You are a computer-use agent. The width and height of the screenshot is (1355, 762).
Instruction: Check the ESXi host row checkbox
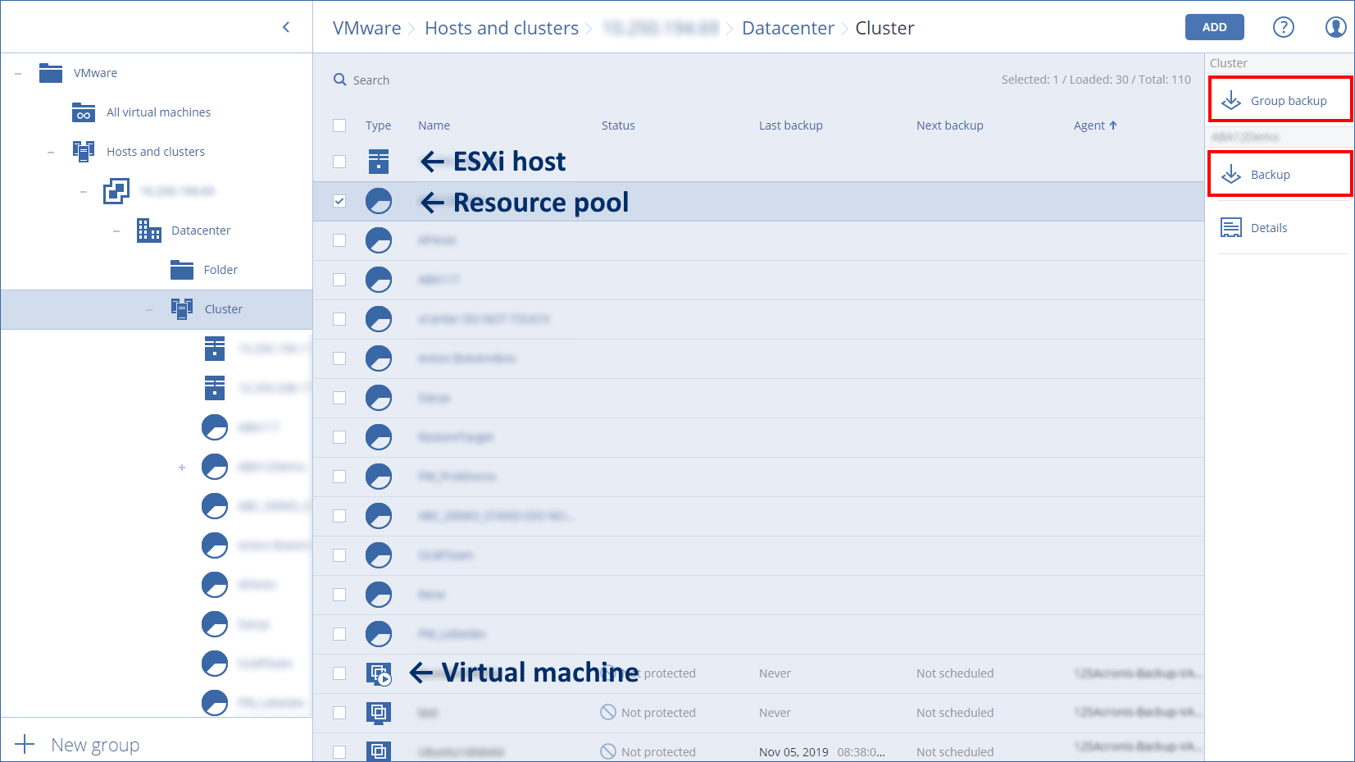[x=339, y=162]
